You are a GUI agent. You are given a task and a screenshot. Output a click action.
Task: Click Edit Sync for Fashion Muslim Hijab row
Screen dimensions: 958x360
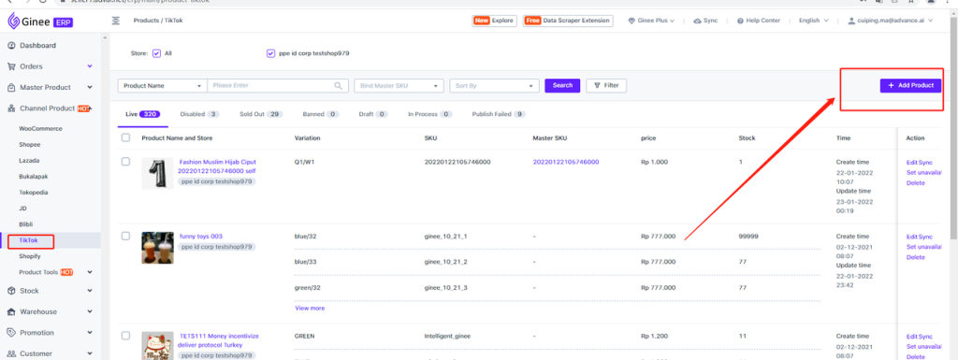(920, 163)
